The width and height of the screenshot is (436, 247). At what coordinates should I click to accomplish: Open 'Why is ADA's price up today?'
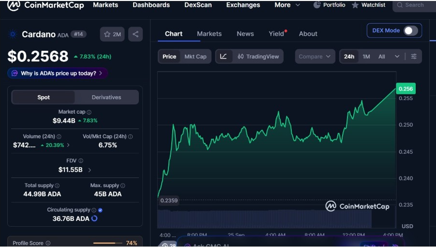(x=58, y=73)
